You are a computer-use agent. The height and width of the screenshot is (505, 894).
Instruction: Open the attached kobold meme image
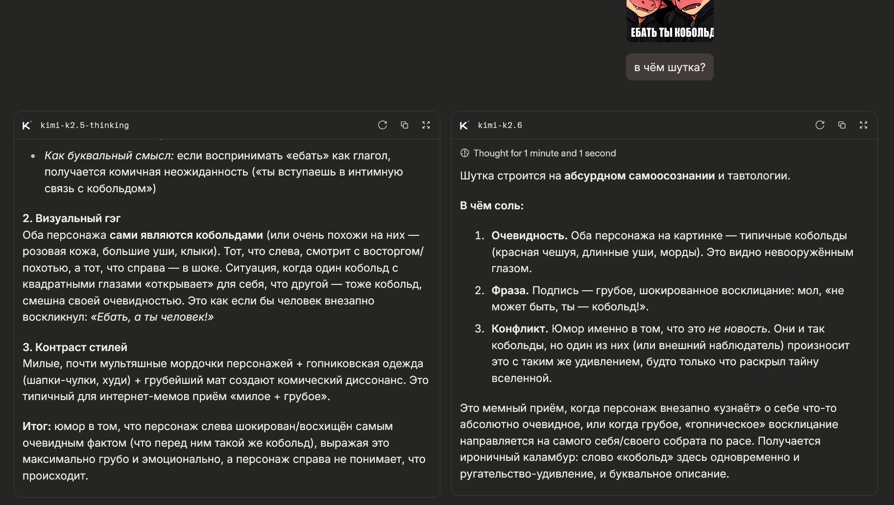point(670,21)
